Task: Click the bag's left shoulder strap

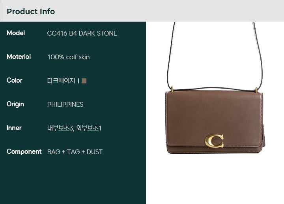Action: pyautogui.click(x=170, y=55)
